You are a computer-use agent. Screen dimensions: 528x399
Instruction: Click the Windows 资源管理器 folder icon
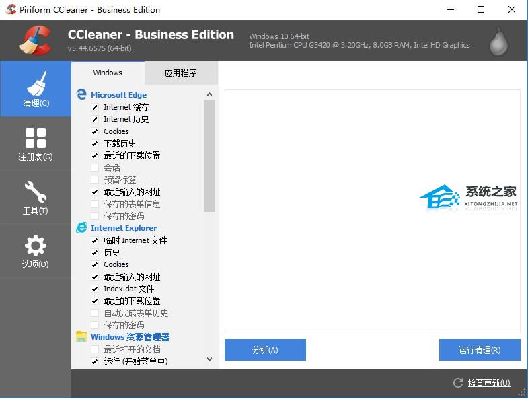coord(81,337)
